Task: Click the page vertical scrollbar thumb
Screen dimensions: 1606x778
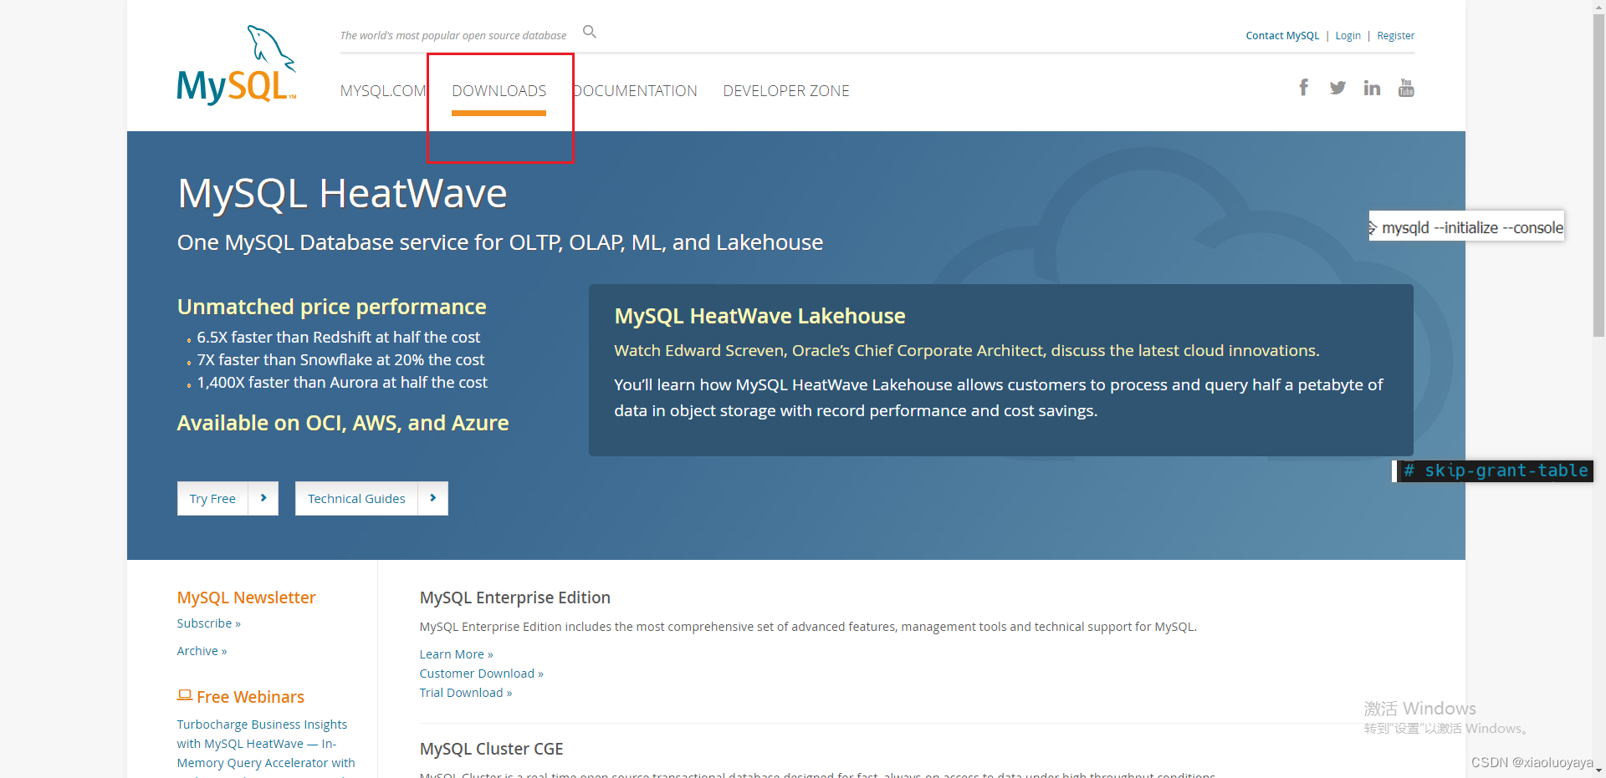Action: (x=1598, y=175)
